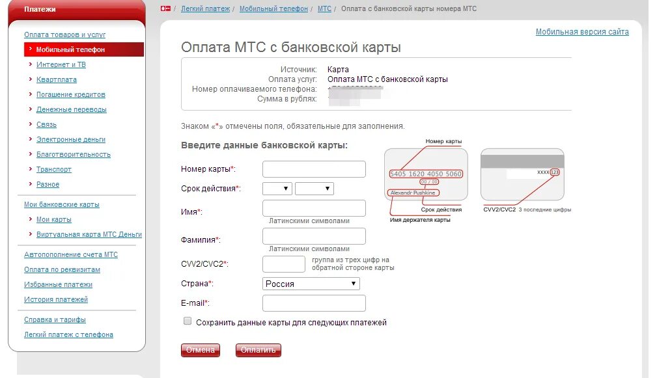The image size is (657, 378).
Task: Focus the E-mail input field
Action: tap(314, 303)
